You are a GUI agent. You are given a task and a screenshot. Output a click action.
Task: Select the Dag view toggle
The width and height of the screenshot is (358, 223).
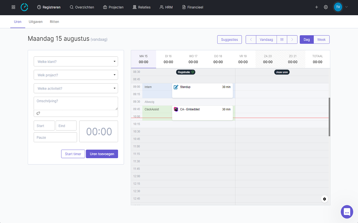pyautogui.click(x=307, y=39)
